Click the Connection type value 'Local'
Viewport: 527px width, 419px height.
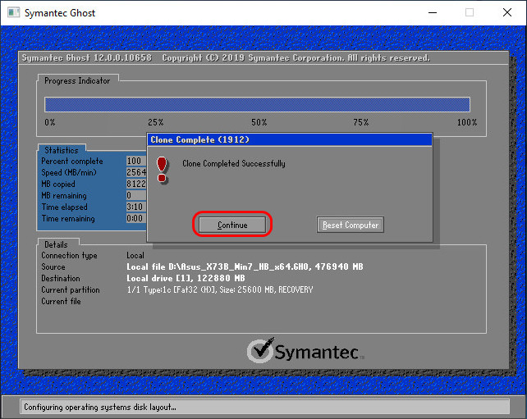point(135,256)
